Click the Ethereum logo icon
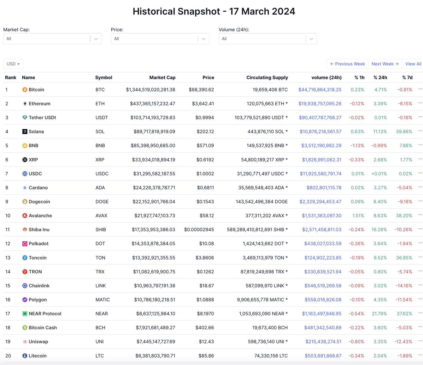This screenshot has width=423, height=365. [25, 104]
